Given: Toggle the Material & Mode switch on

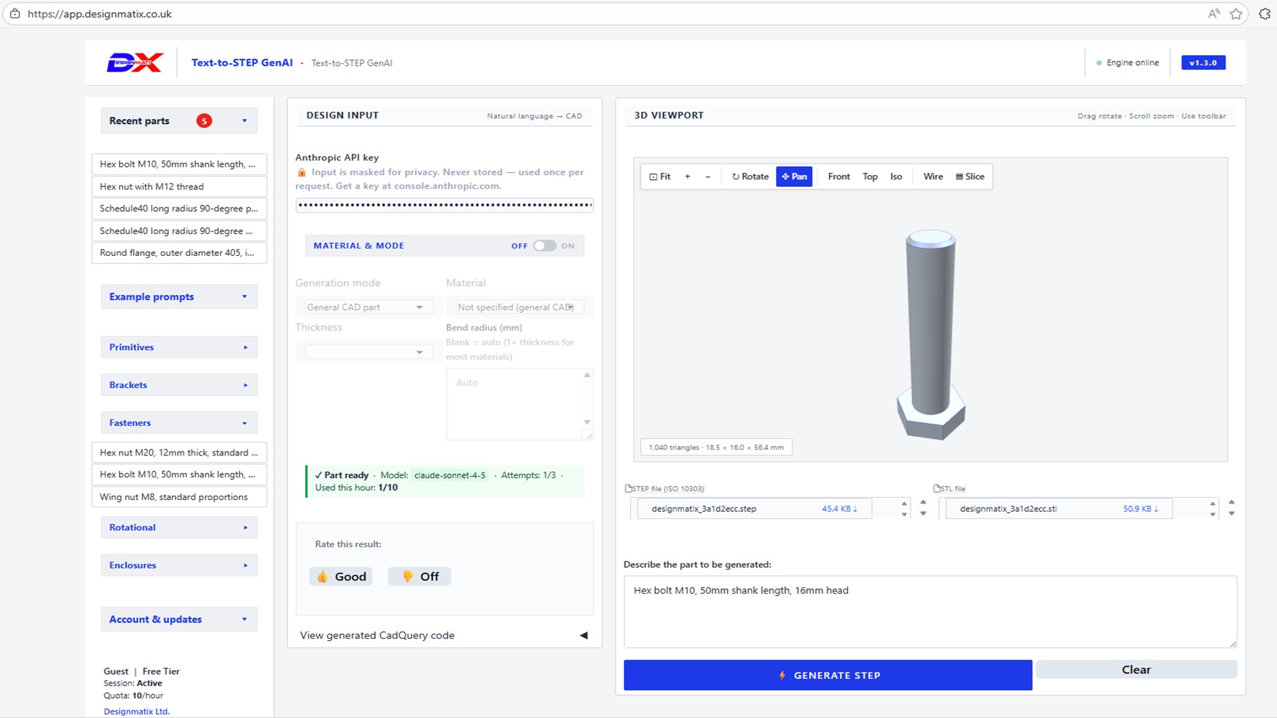Looking at the screenshot, I should [x=545, y=245].
